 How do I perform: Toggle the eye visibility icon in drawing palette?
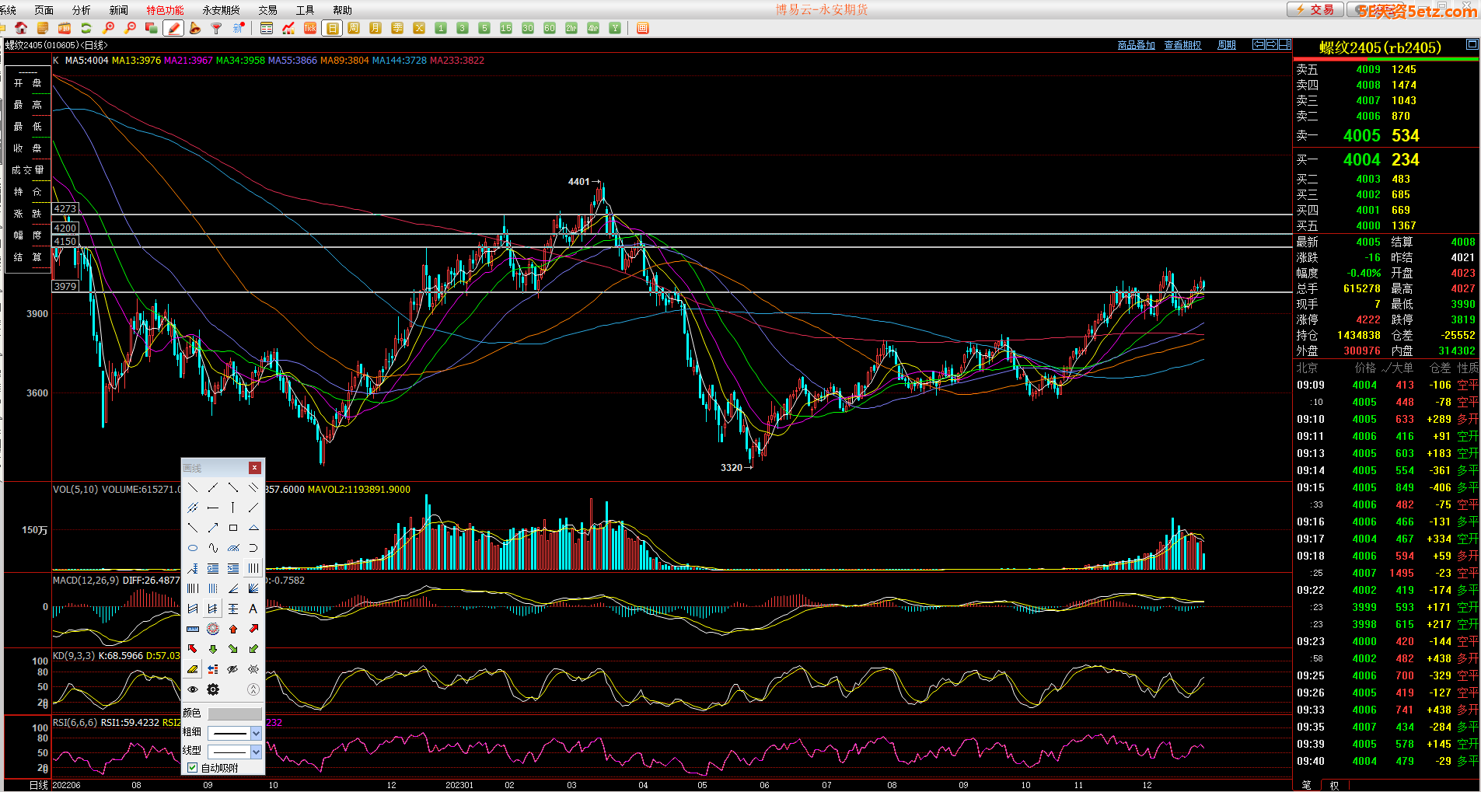pyautogui.click(x=192, y=689)
